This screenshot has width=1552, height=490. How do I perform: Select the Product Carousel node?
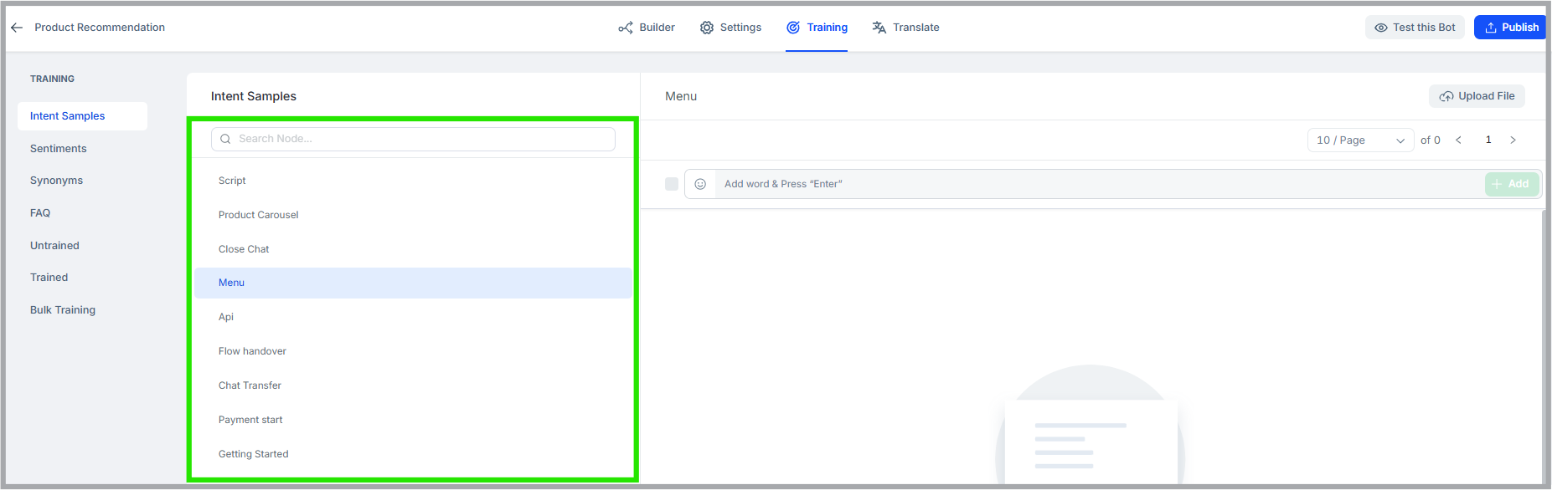pyautogui.click(x=413, y=215)
